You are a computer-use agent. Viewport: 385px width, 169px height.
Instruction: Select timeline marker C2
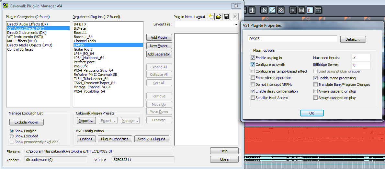coord(306,19)
